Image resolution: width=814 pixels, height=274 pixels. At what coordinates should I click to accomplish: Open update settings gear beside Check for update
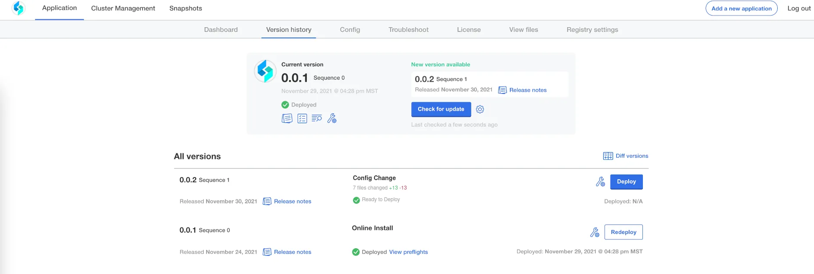point(480,109)
